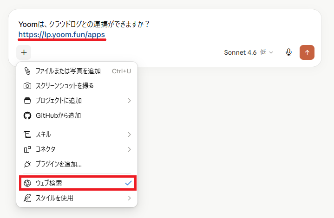Click the globe web search icon

(27, 183)
